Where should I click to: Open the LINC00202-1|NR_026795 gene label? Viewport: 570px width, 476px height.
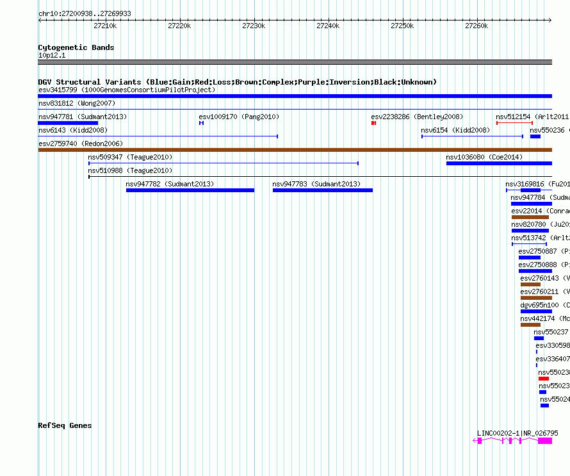pos(517,433)
